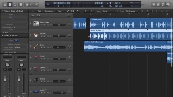Toggle waveform vertical zoom icon
Viewport: 173px width, 97px height.
pyautogui.click(x=147, y=11)
